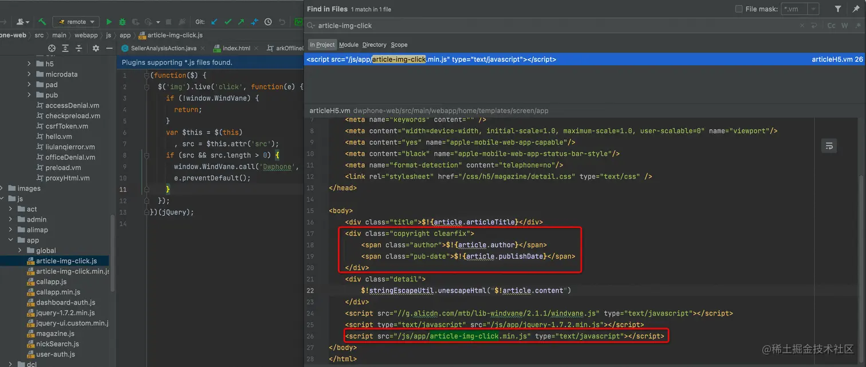Image resolution: width=866 pixels, height=367 pixels.
Task: Select the articleH5.vm search result row
Action: coord(585,59)
